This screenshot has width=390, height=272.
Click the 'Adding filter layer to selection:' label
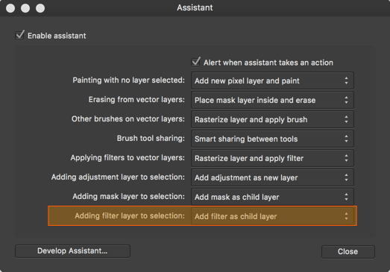point(130,216)
